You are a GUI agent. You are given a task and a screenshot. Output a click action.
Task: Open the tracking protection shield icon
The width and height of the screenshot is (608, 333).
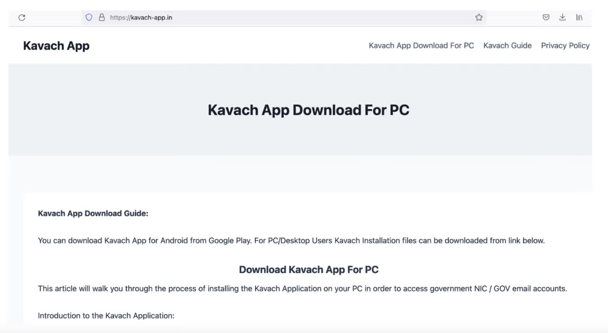(89, 17)
